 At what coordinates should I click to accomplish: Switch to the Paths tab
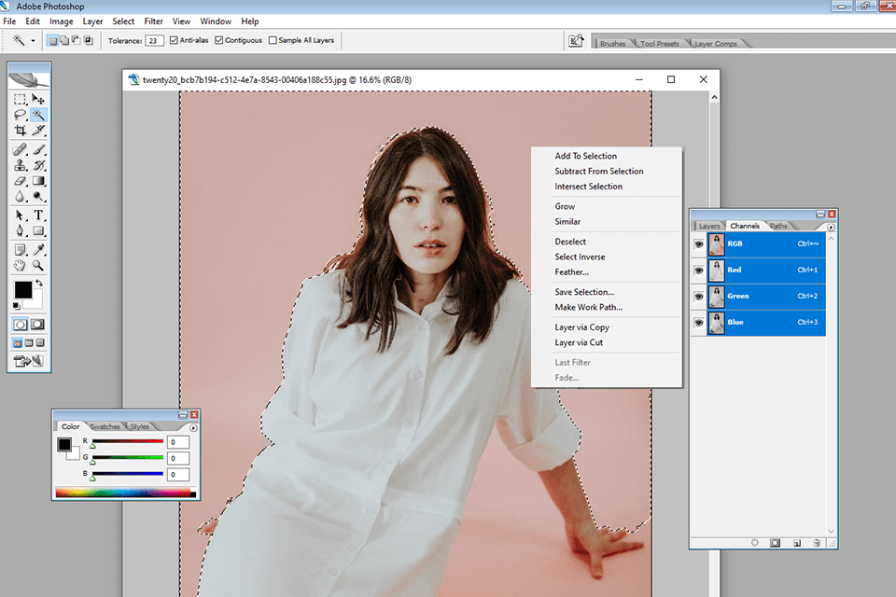(x=777, y=227)
